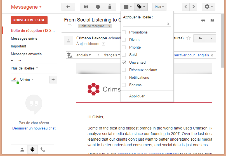This screenshot has height=156, width=226.
Task: Open the Important folder
Action: pos(18,46)
